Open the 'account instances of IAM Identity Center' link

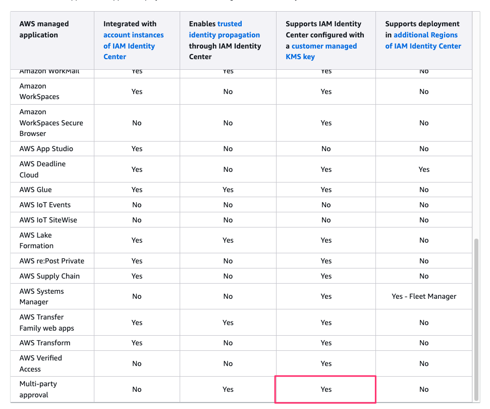click(133, 46)
